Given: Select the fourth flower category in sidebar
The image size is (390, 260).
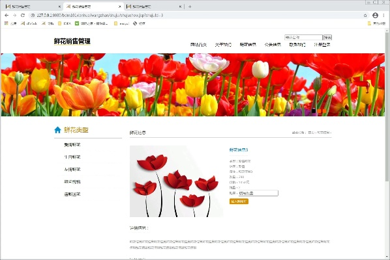Looking at the screenshot, I should [x=72, y=182].
